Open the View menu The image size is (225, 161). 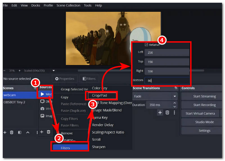pos(24,5)
